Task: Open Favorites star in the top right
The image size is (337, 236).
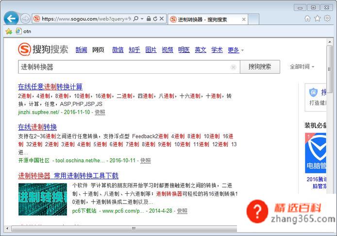Action: [318, 18]
